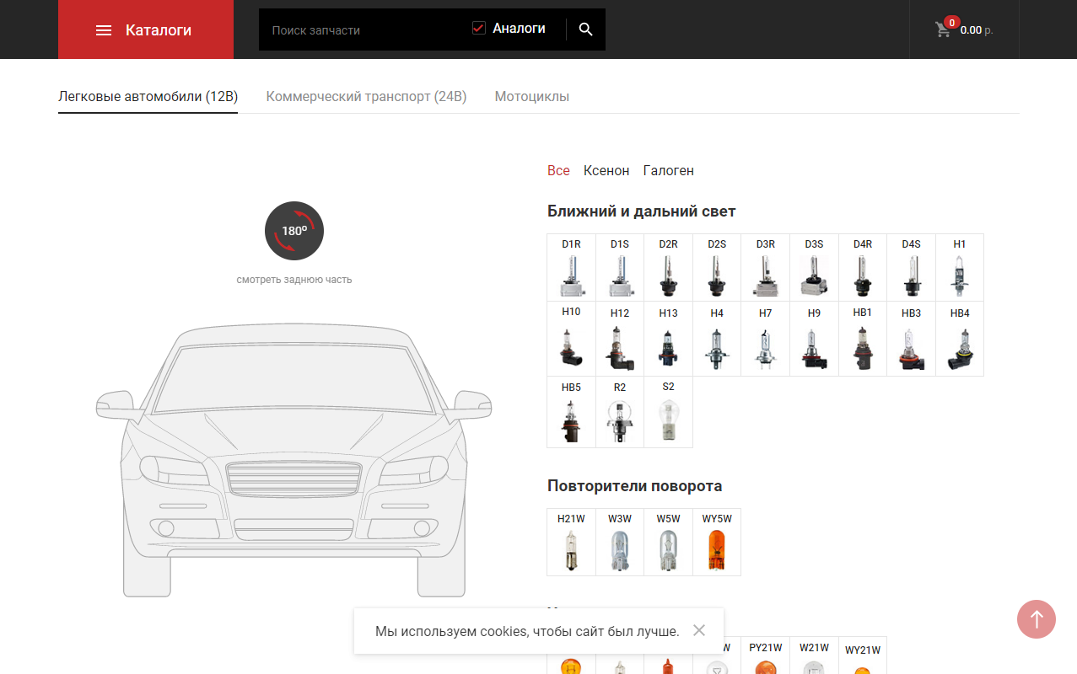Viewport: 1077px width, 674px height.
Task: Open the R2 bulb item
Action: [620, 414]
